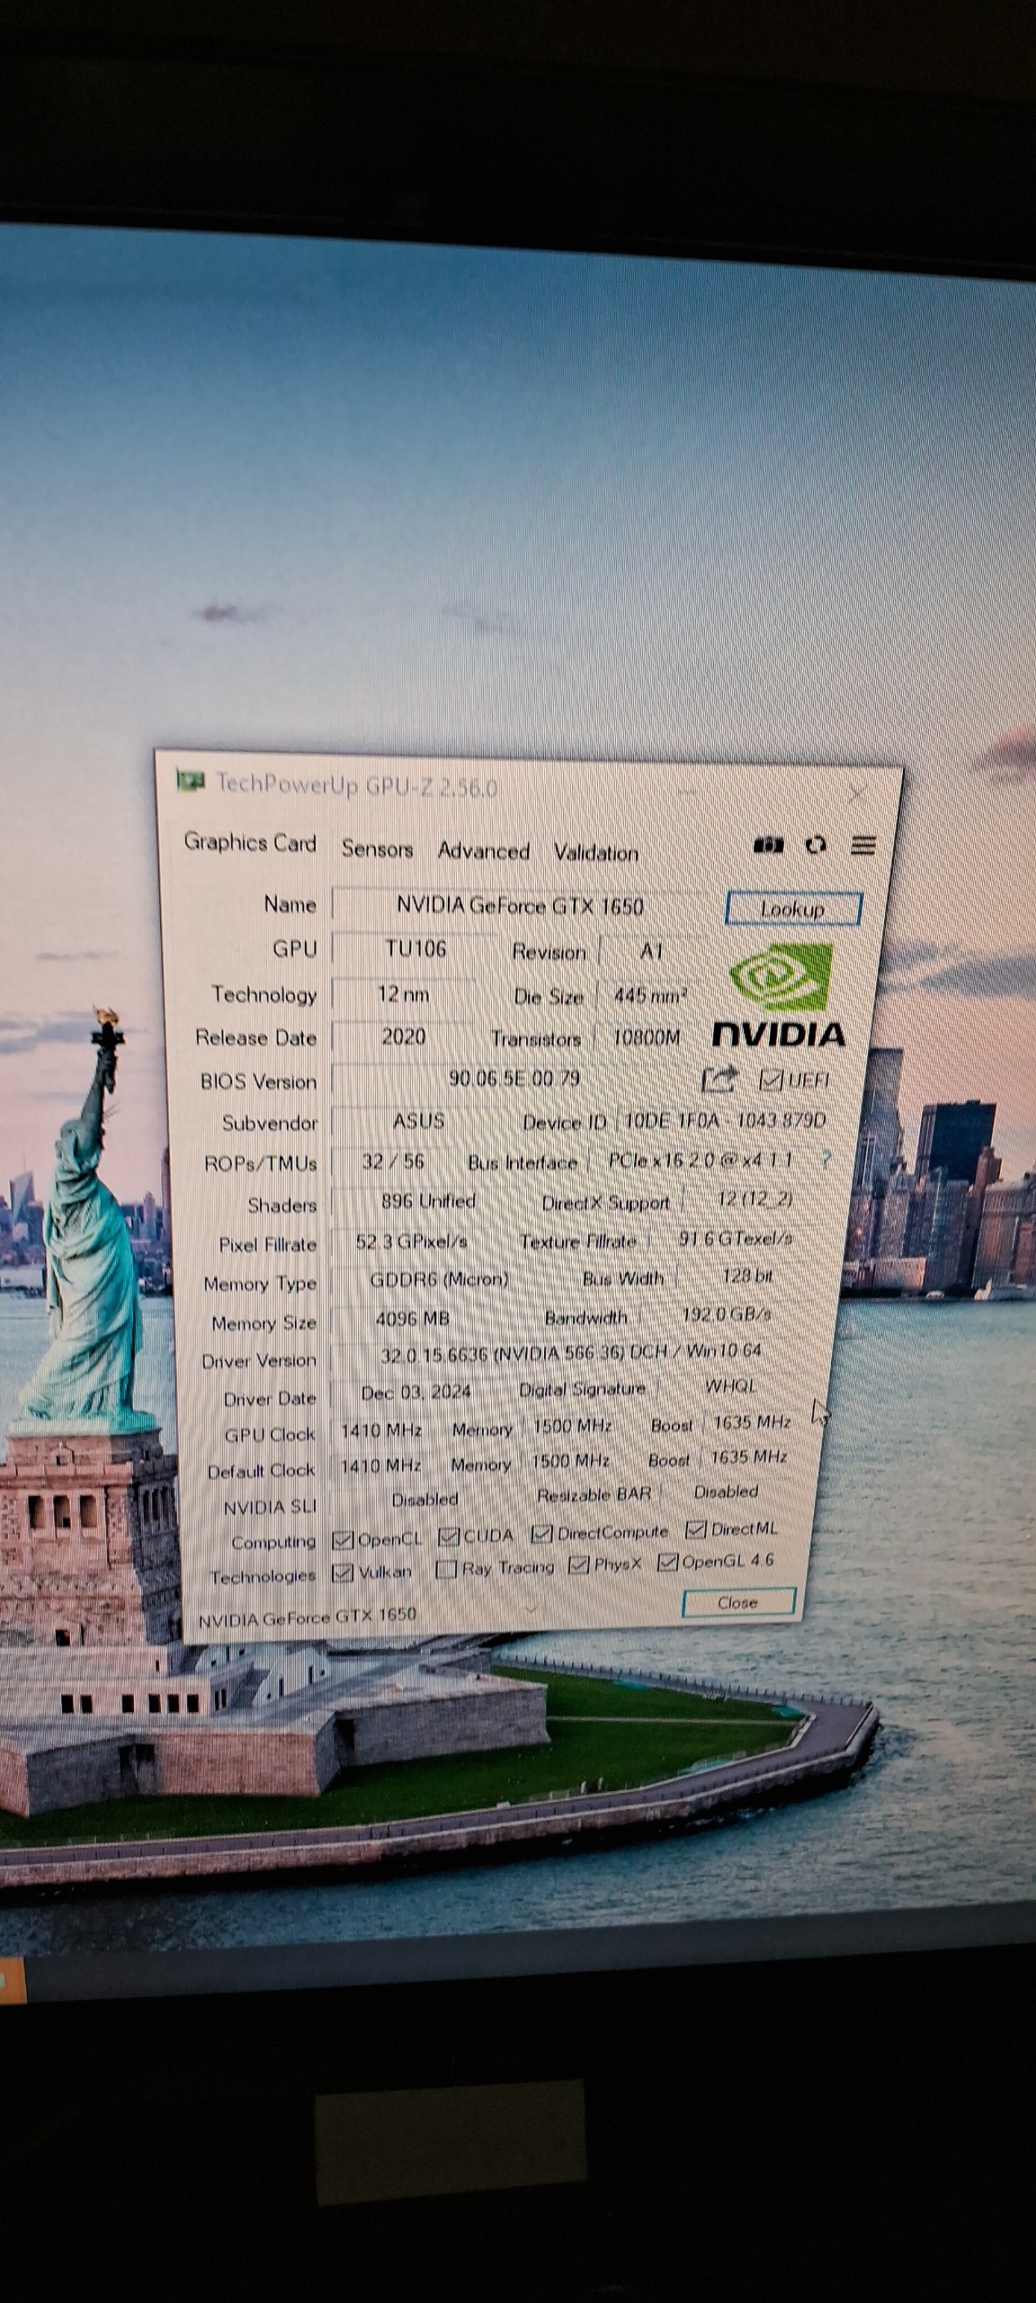This screenshot has height=2303, width=1036.
Task: Click the BIOS Version field
Action: coord(514,1079)
